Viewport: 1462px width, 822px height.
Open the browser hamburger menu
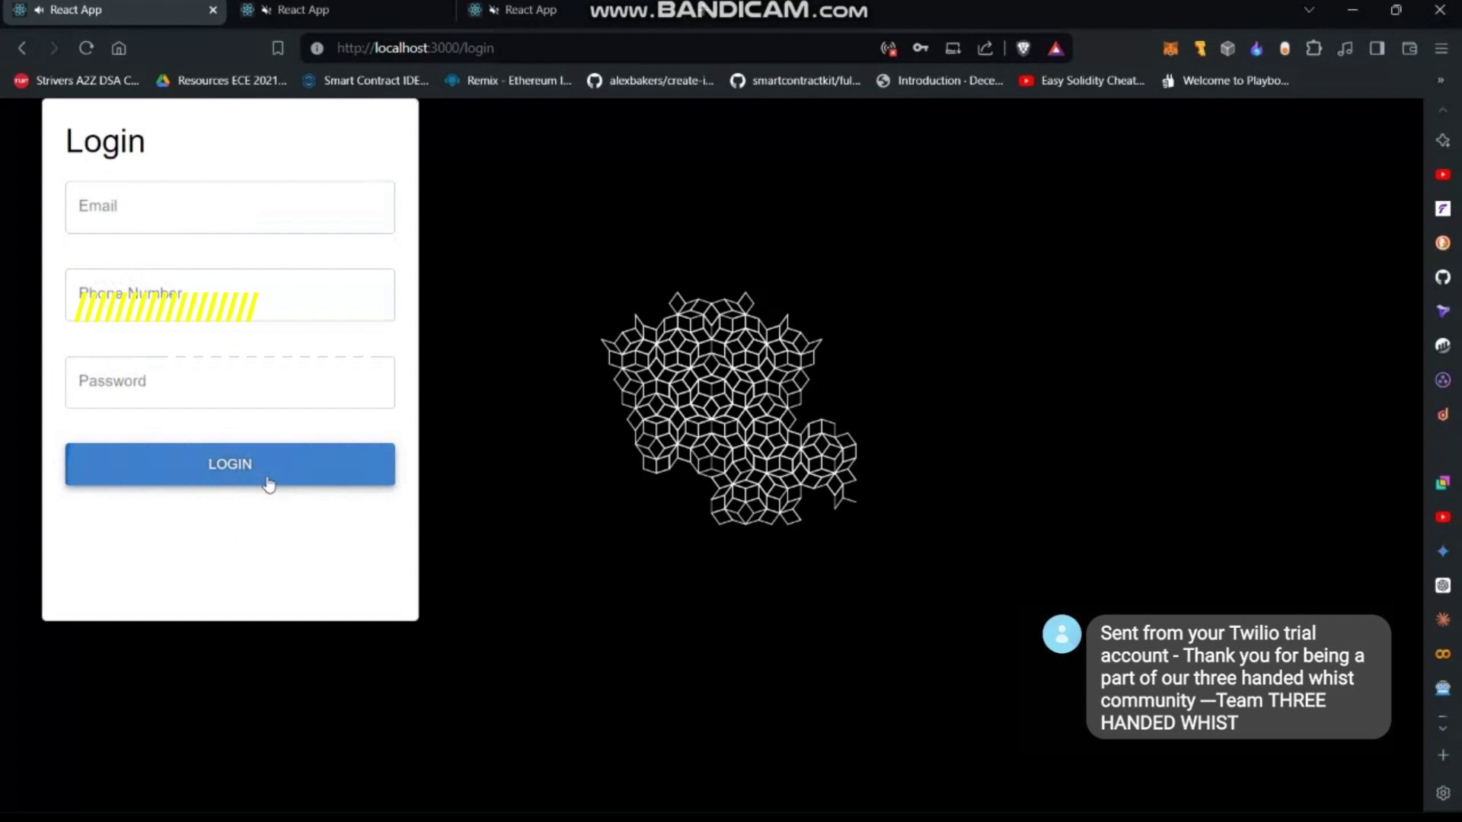click(1441, 48)
